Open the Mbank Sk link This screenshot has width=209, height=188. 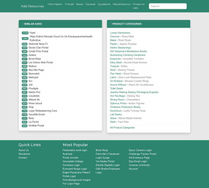click(x=34, y=100)
